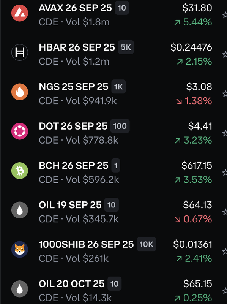Click the OIL 20 OCT 25 droplet icon
Image resolution: width=227 pixels, height=304 pixels.
20,289
